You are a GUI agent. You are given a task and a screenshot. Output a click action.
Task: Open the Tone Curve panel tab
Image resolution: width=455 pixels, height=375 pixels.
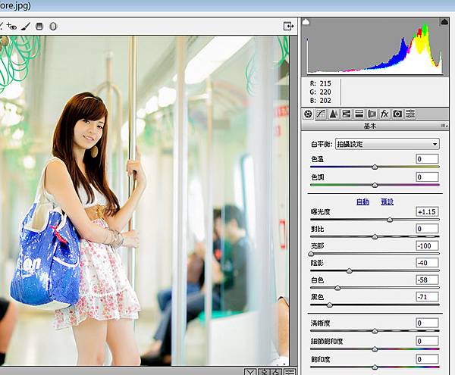pyautogui.click(x=321, y=114)
